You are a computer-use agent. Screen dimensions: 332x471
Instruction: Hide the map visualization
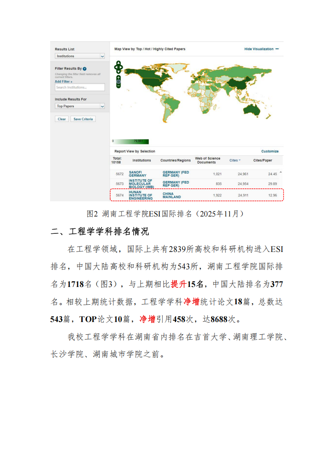261,49
